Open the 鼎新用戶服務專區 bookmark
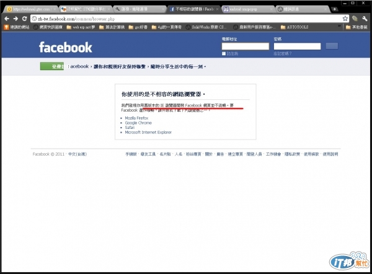 click(255, 27)
